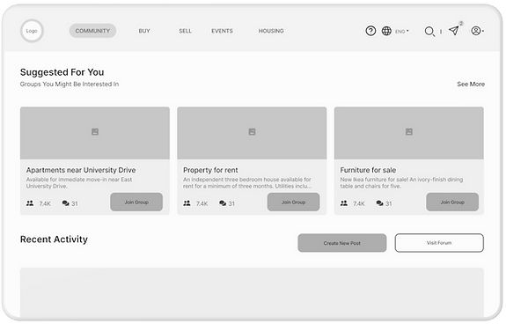The width and height of the screenshot is (506, 324).
Task: Click the Logo circle
Action: (32, 31)
